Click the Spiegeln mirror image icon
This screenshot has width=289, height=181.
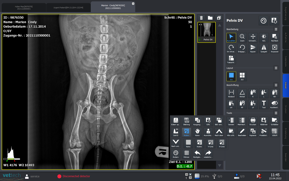click(264, 49)
